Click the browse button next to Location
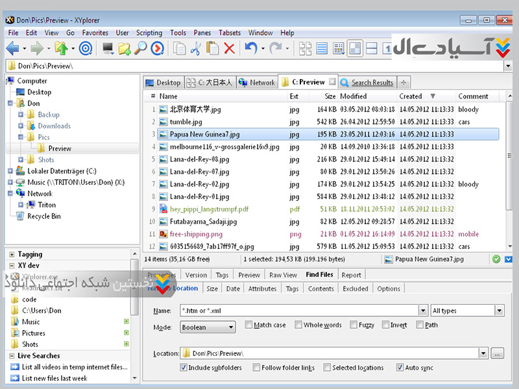 click(x=498, y=353)
